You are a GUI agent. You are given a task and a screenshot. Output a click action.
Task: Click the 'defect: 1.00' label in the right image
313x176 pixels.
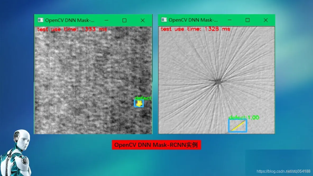244,117
